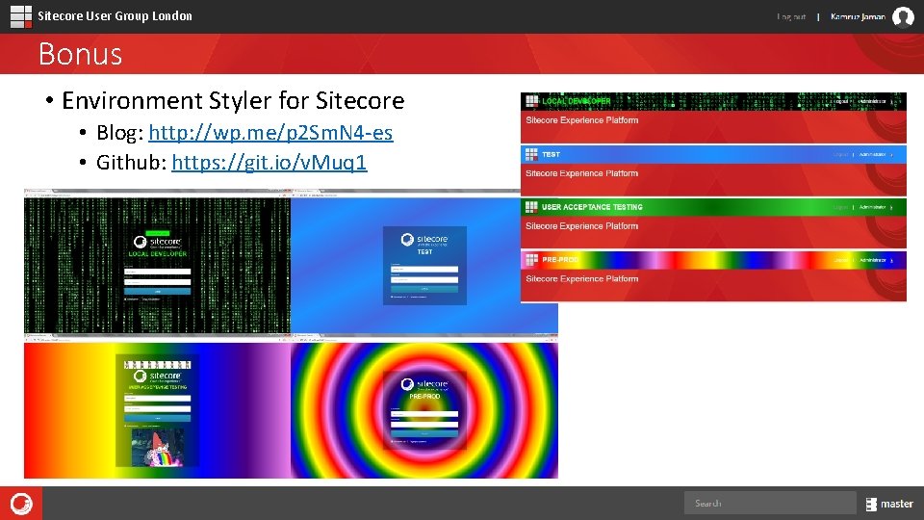This screenshot has width=924, height=520.
Task: Click the grid icon in USER ACCEPTANCE TESTING header
Action: pyautogui.click(x=531, y=207)
